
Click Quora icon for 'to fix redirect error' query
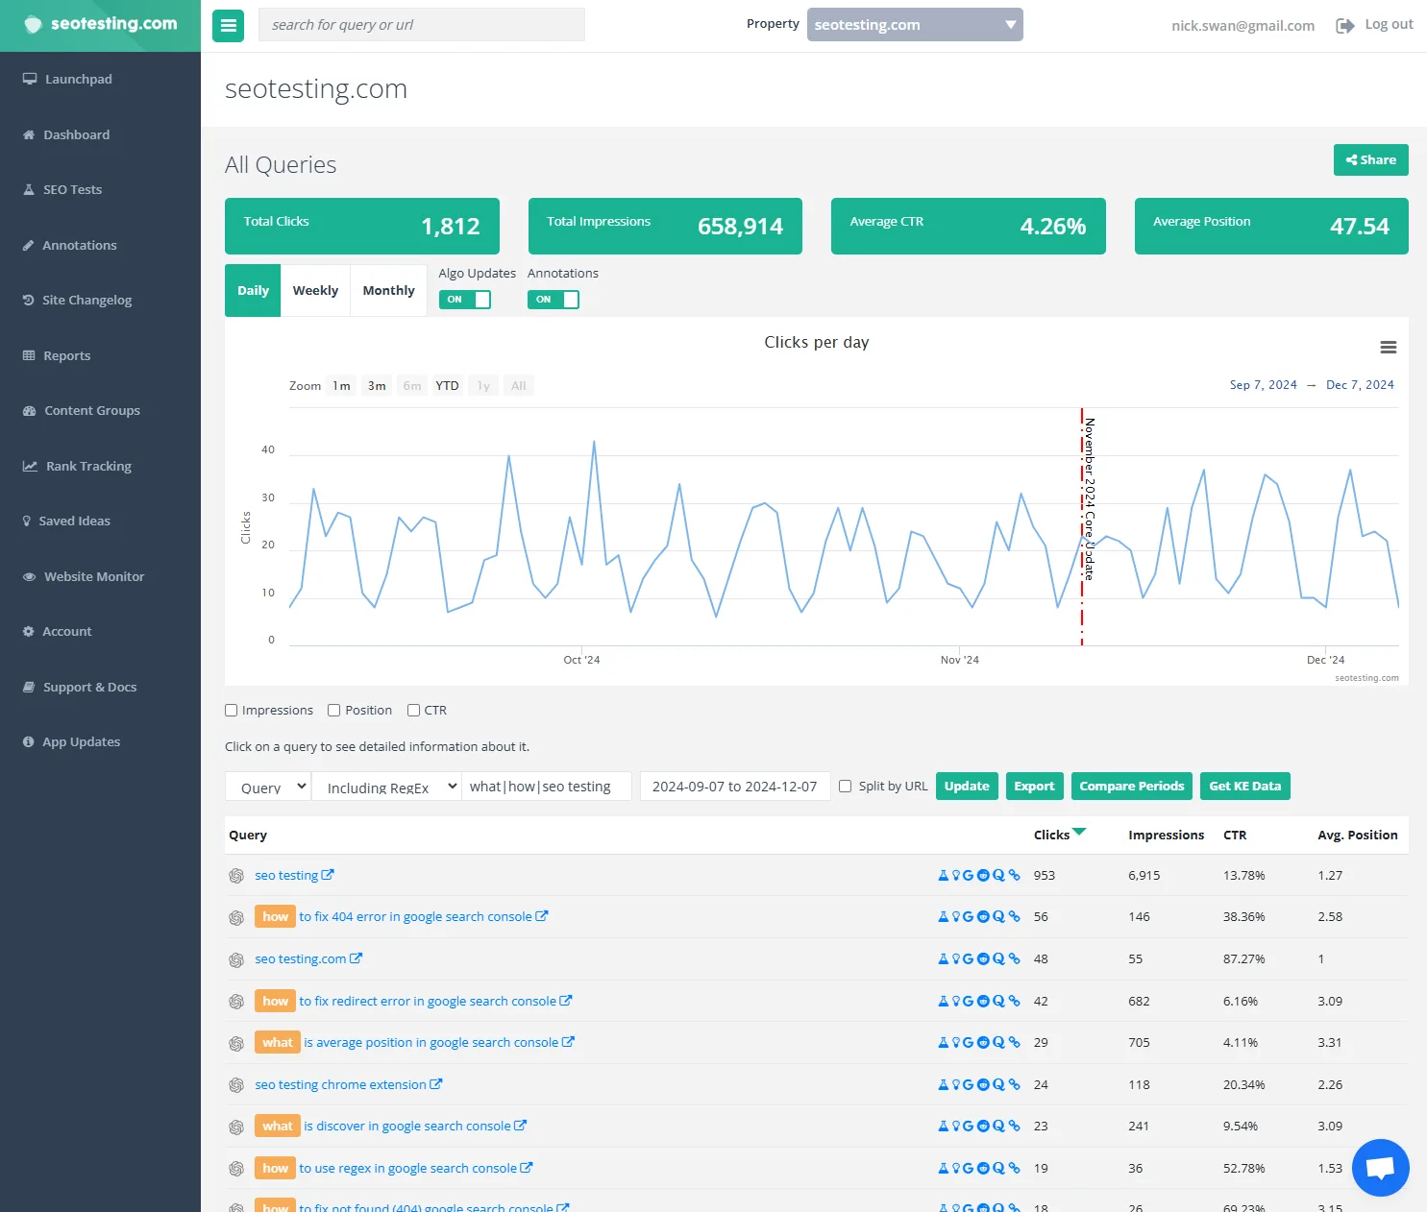pos(998,1002)
